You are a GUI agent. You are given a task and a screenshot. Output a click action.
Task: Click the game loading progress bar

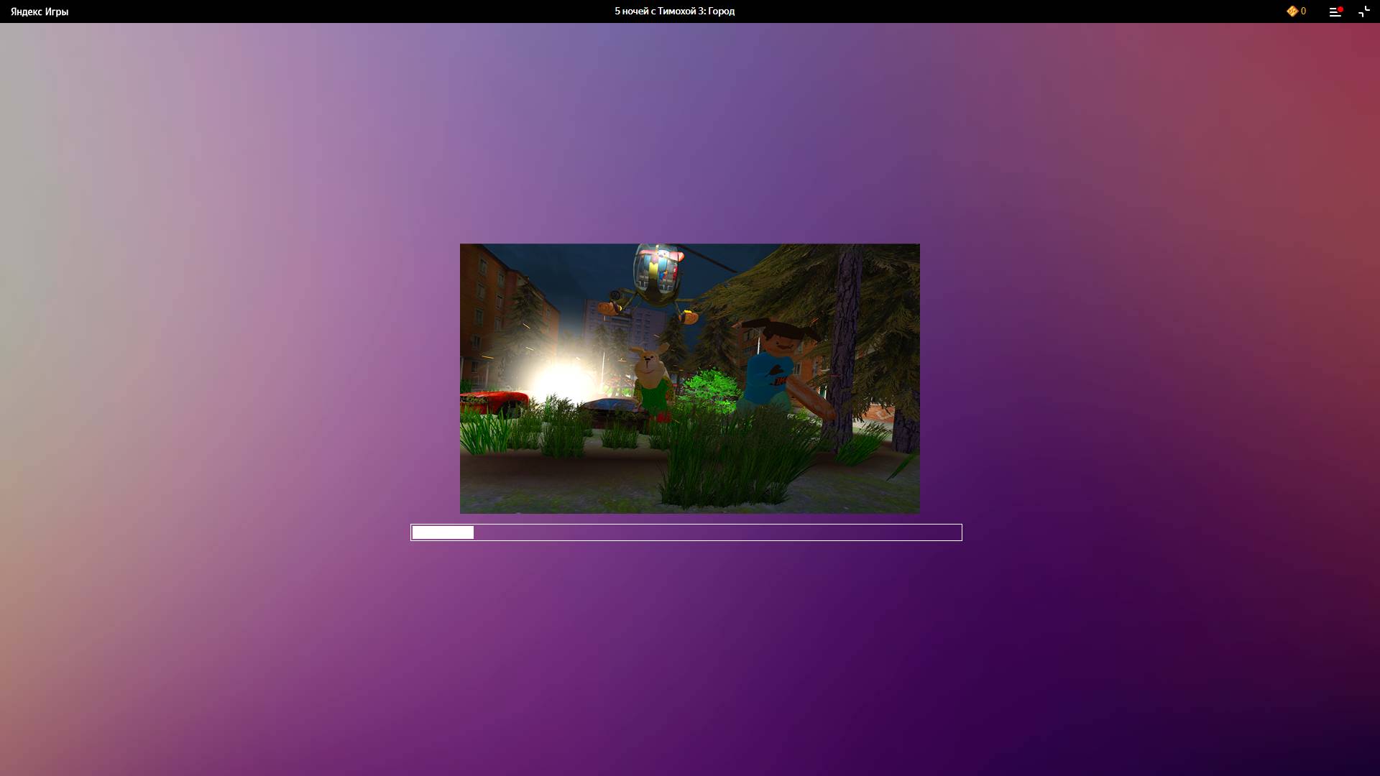tap(686, 532)
